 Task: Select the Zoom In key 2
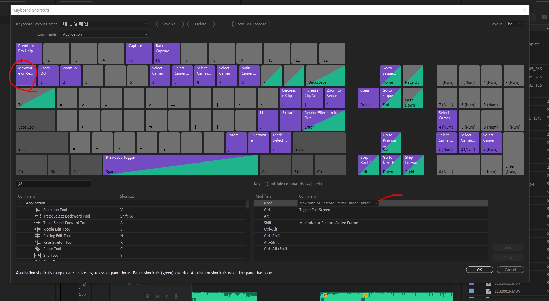pos(71,76)
